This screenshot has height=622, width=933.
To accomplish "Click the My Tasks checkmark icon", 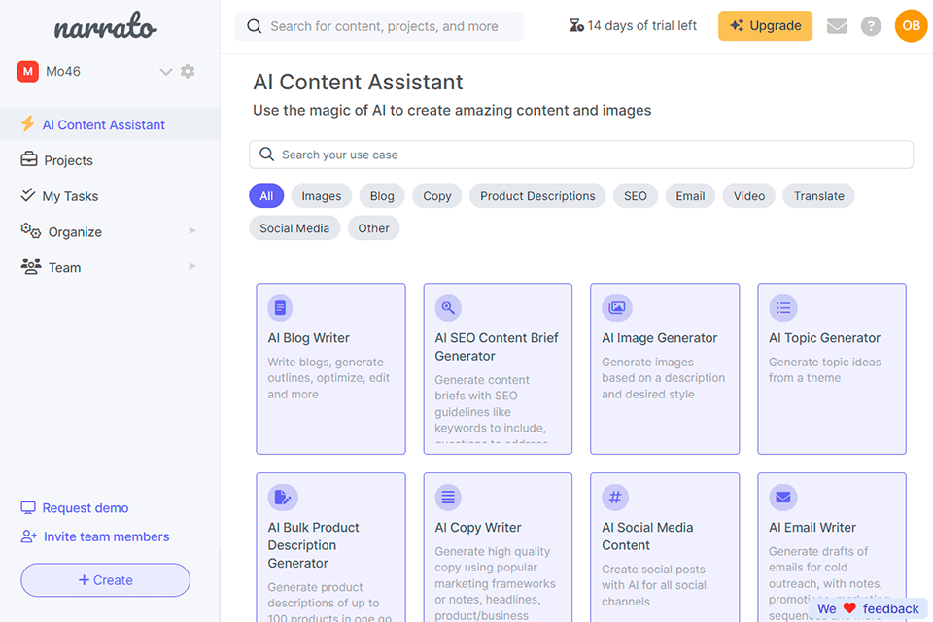I will pos(28,194).
